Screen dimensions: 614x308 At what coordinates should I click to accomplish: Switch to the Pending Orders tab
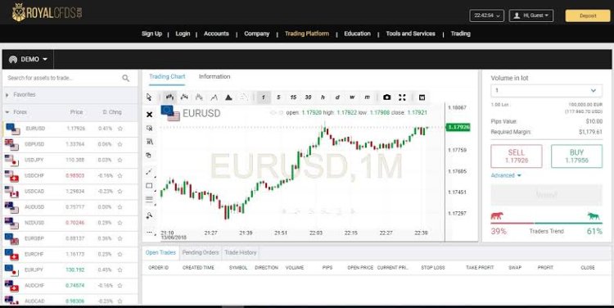coord(201,253)
